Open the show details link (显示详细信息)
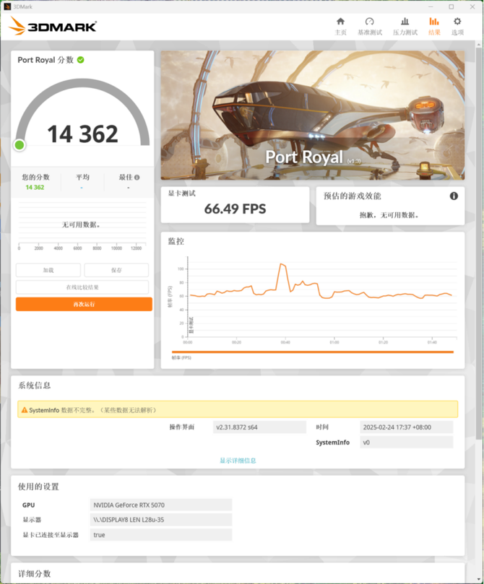484x584 pixels. pos(238,461)
